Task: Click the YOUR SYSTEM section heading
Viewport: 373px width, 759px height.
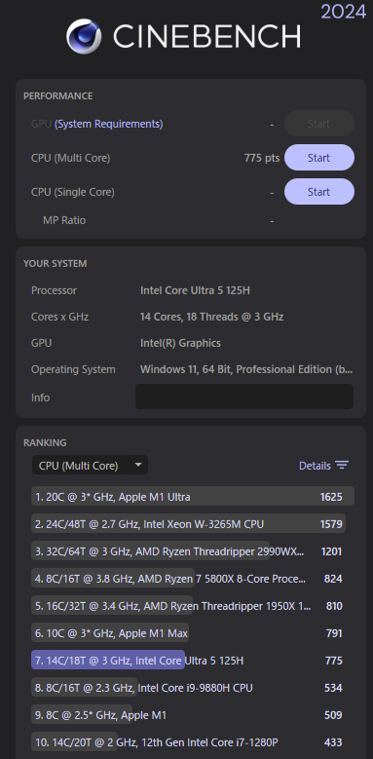Action: [56, 263]
